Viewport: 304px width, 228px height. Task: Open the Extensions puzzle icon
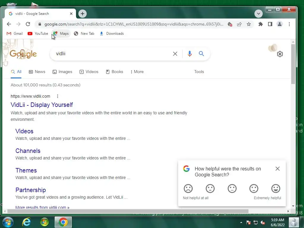tap(261, 24)
